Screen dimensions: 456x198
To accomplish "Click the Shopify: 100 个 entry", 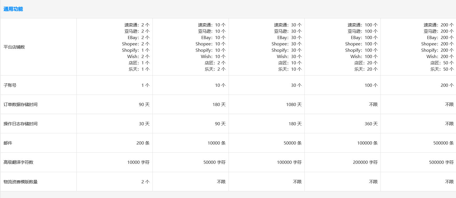I will coord(362,50).
